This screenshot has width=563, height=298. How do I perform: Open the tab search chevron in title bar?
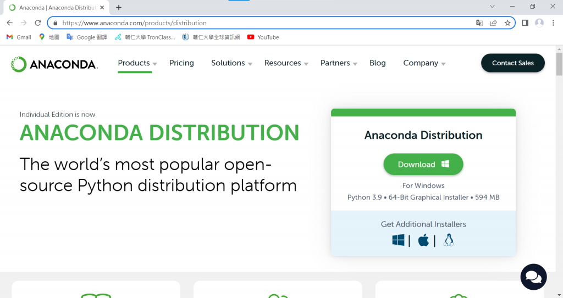(x=492, y=7)
